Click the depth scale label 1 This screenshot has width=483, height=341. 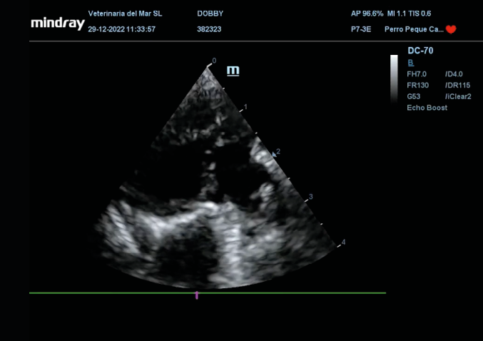pos(245,107)
